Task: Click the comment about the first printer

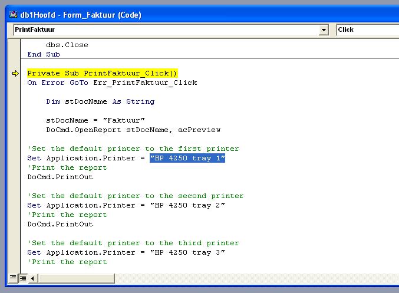Action: pos(133,149)
